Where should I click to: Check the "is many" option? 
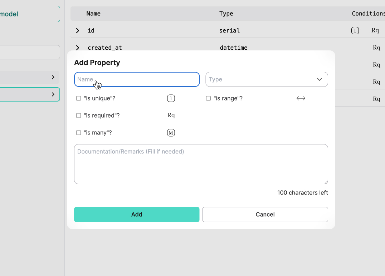pos(79,133)
